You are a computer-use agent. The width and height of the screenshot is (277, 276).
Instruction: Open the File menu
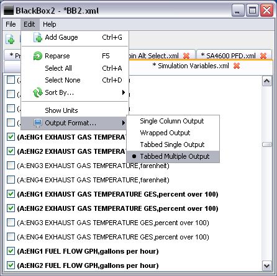click(11, 24)
